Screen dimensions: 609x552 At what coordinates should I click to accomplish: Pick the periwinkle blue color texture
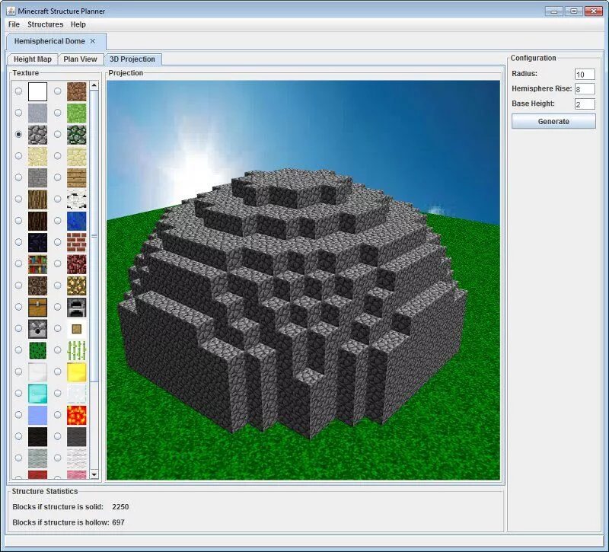[37, 415]
